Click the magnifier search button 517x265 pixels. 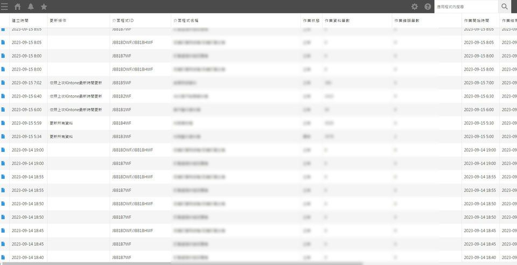click(505, 6)
